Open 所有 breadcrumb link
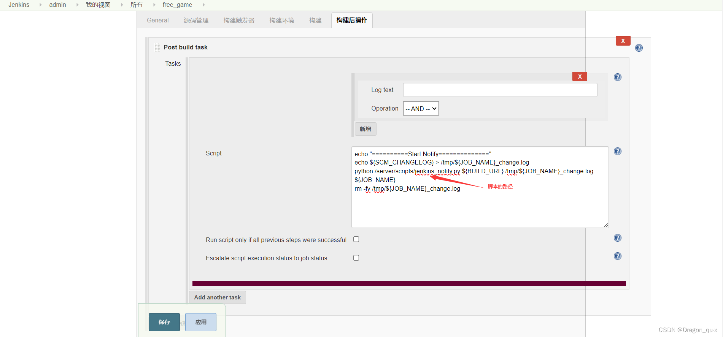Image resolution: width=723 pixels, height=337 pixels. (x=137, y=5)
